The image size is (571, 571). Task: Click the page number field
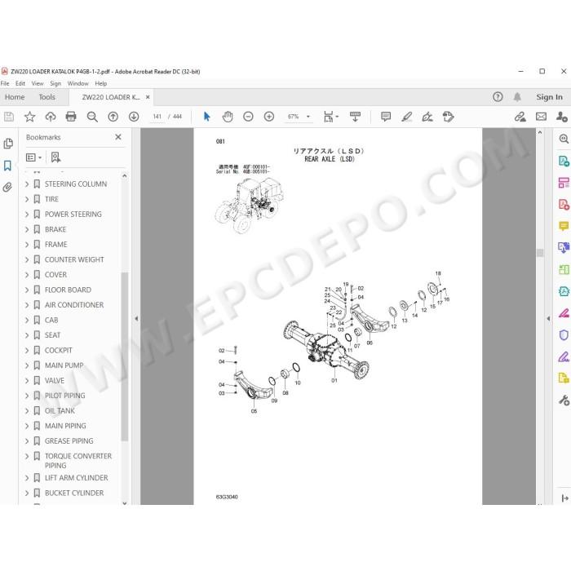click(157, 117)
